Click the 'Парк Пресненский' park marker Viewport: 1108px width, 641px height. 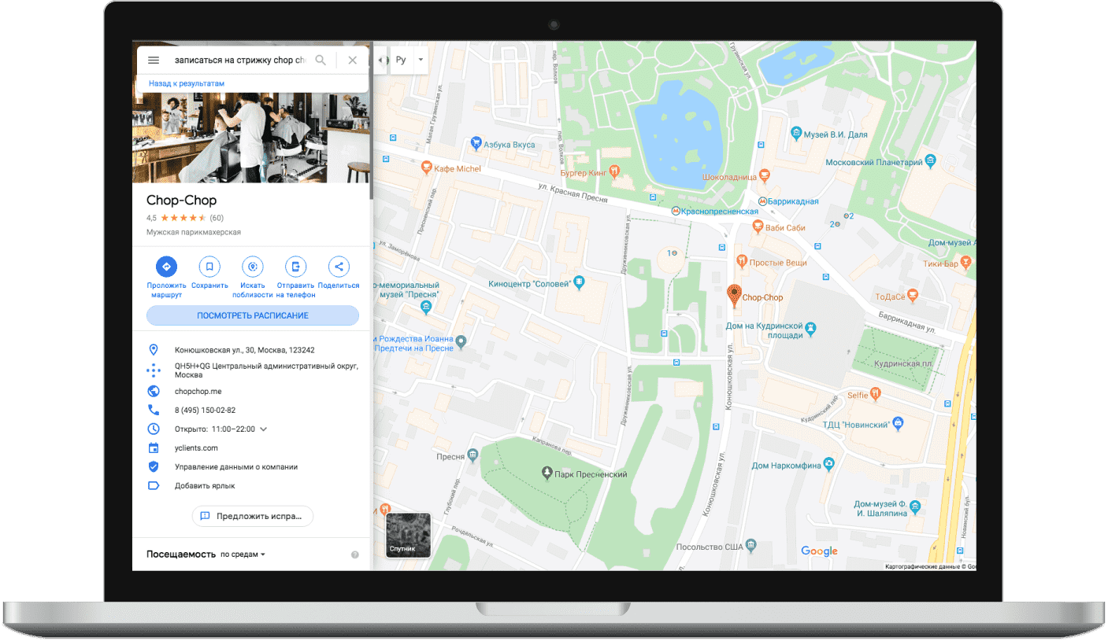coord(547,473)
